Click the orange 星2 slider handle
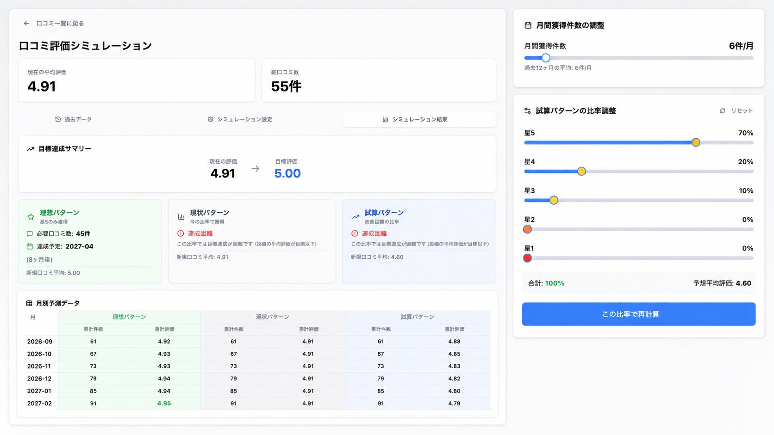 (527, 229)
